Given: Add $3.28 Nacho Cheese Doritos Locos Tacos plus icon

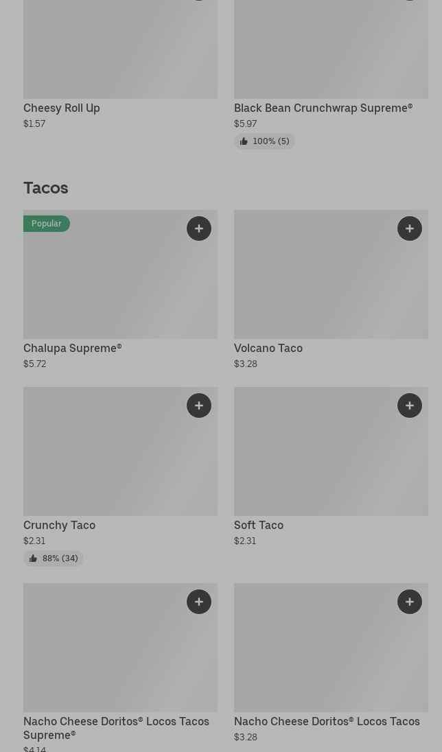Looking at the screenshot, I should pos(409,602).
